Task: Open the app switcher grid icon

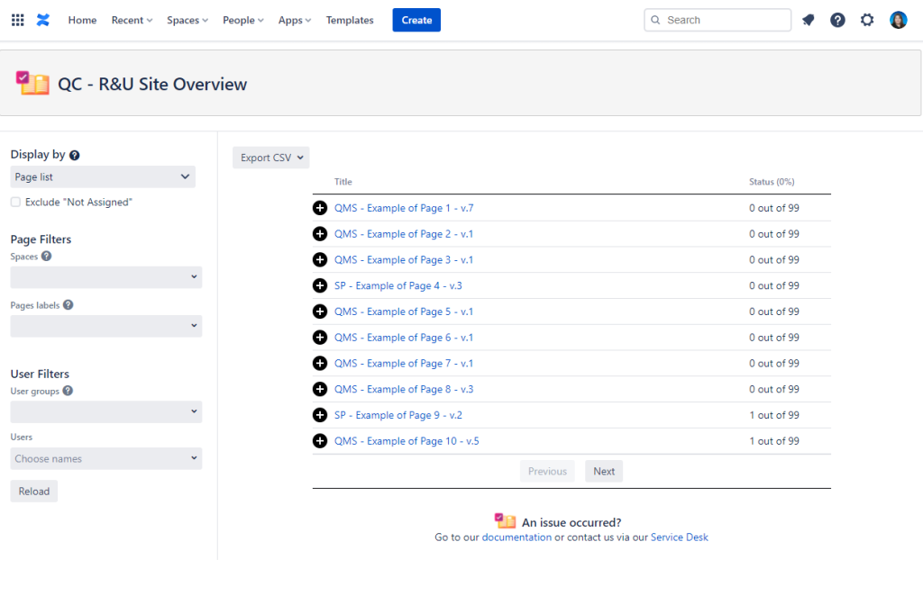Action: click(x=17, y=20)
